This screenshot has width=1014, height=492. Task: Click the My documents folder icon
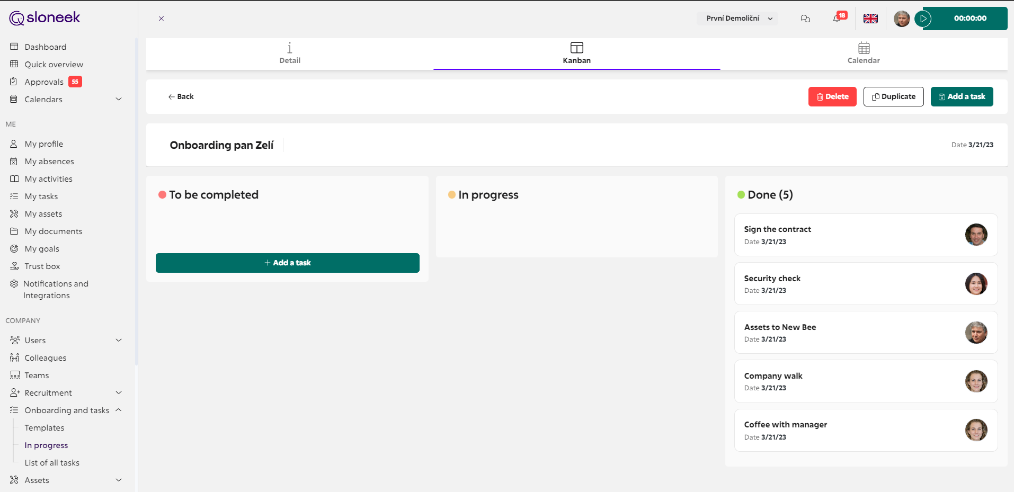point(14,231)
